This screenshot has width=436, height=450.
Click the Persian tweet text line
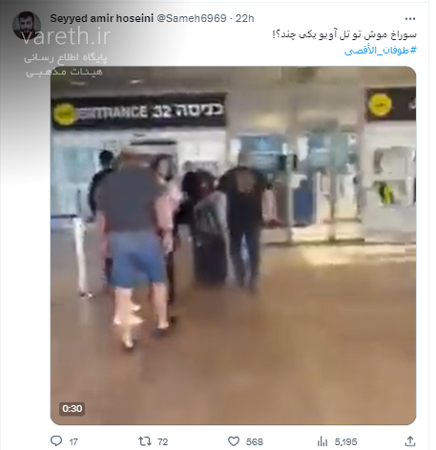pos(344,34)
